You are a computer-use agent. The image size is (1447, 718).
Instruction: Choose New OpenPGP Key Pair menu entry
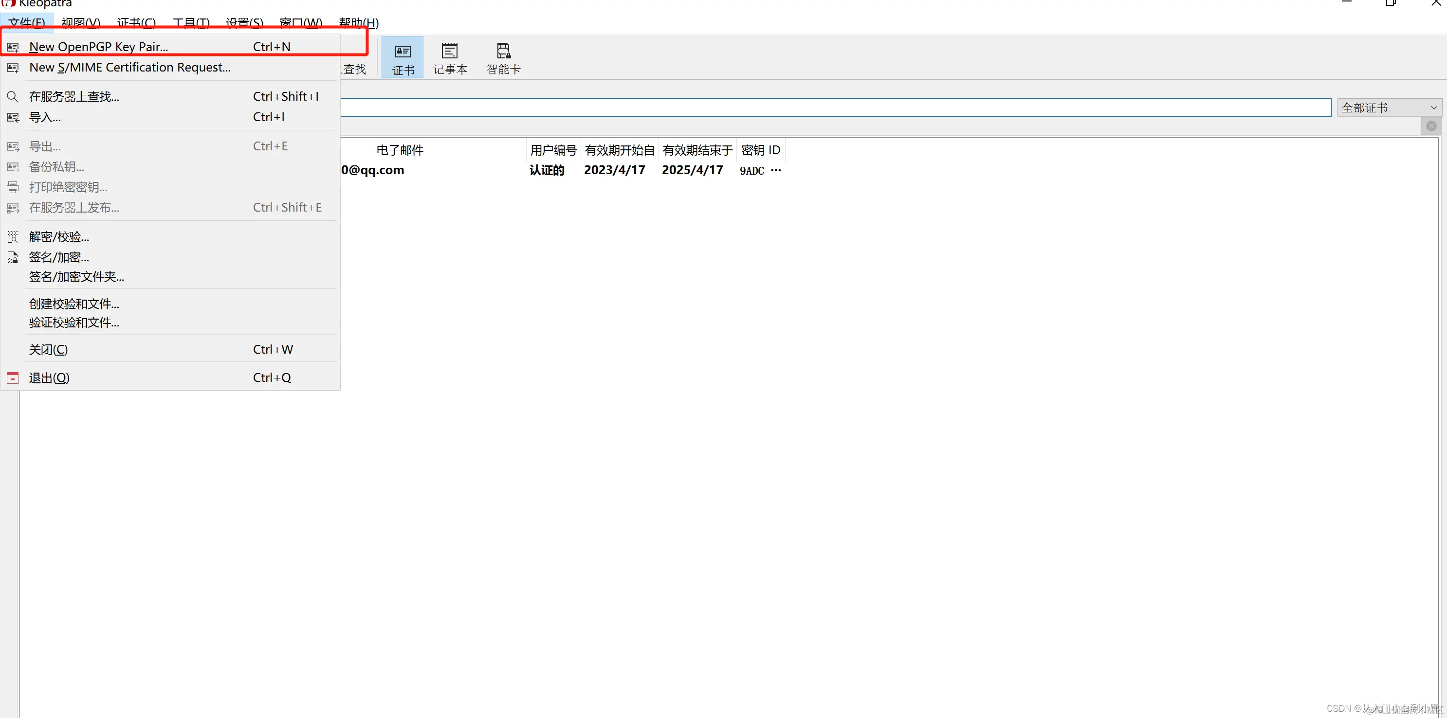(171, 47)
